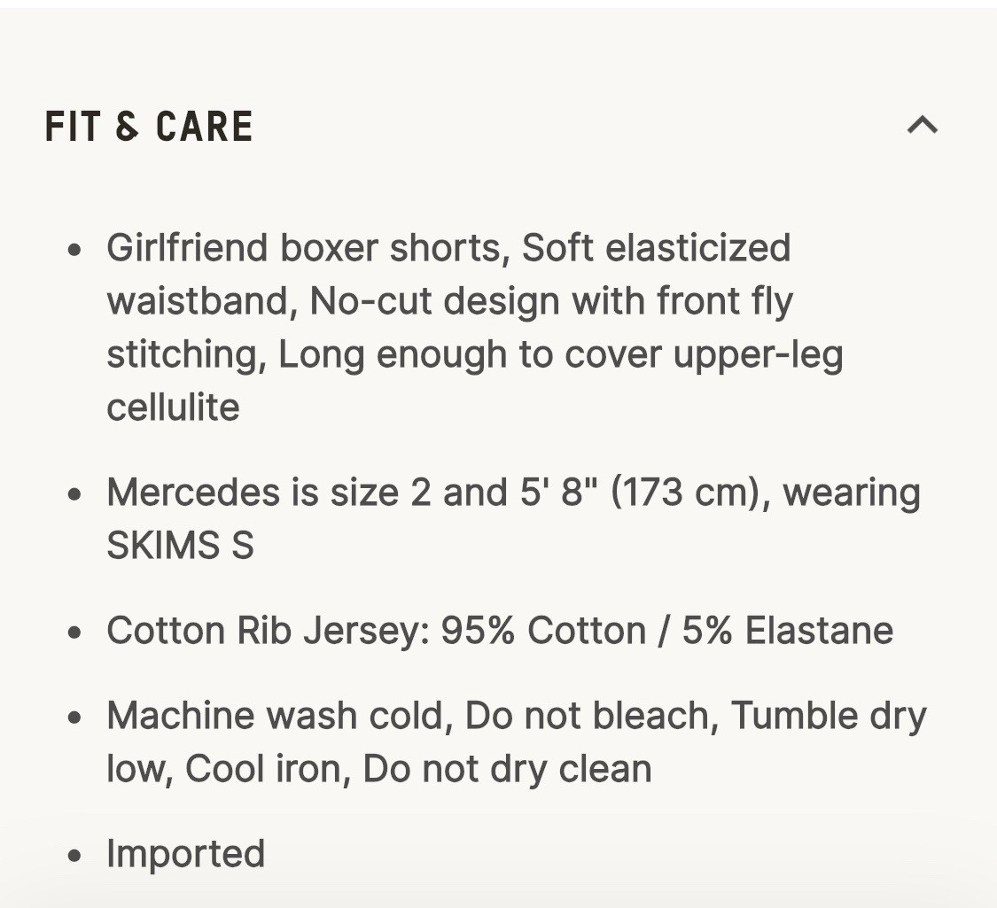
Task: Click the FIT & CARE heading
Action: click(149, 127)
